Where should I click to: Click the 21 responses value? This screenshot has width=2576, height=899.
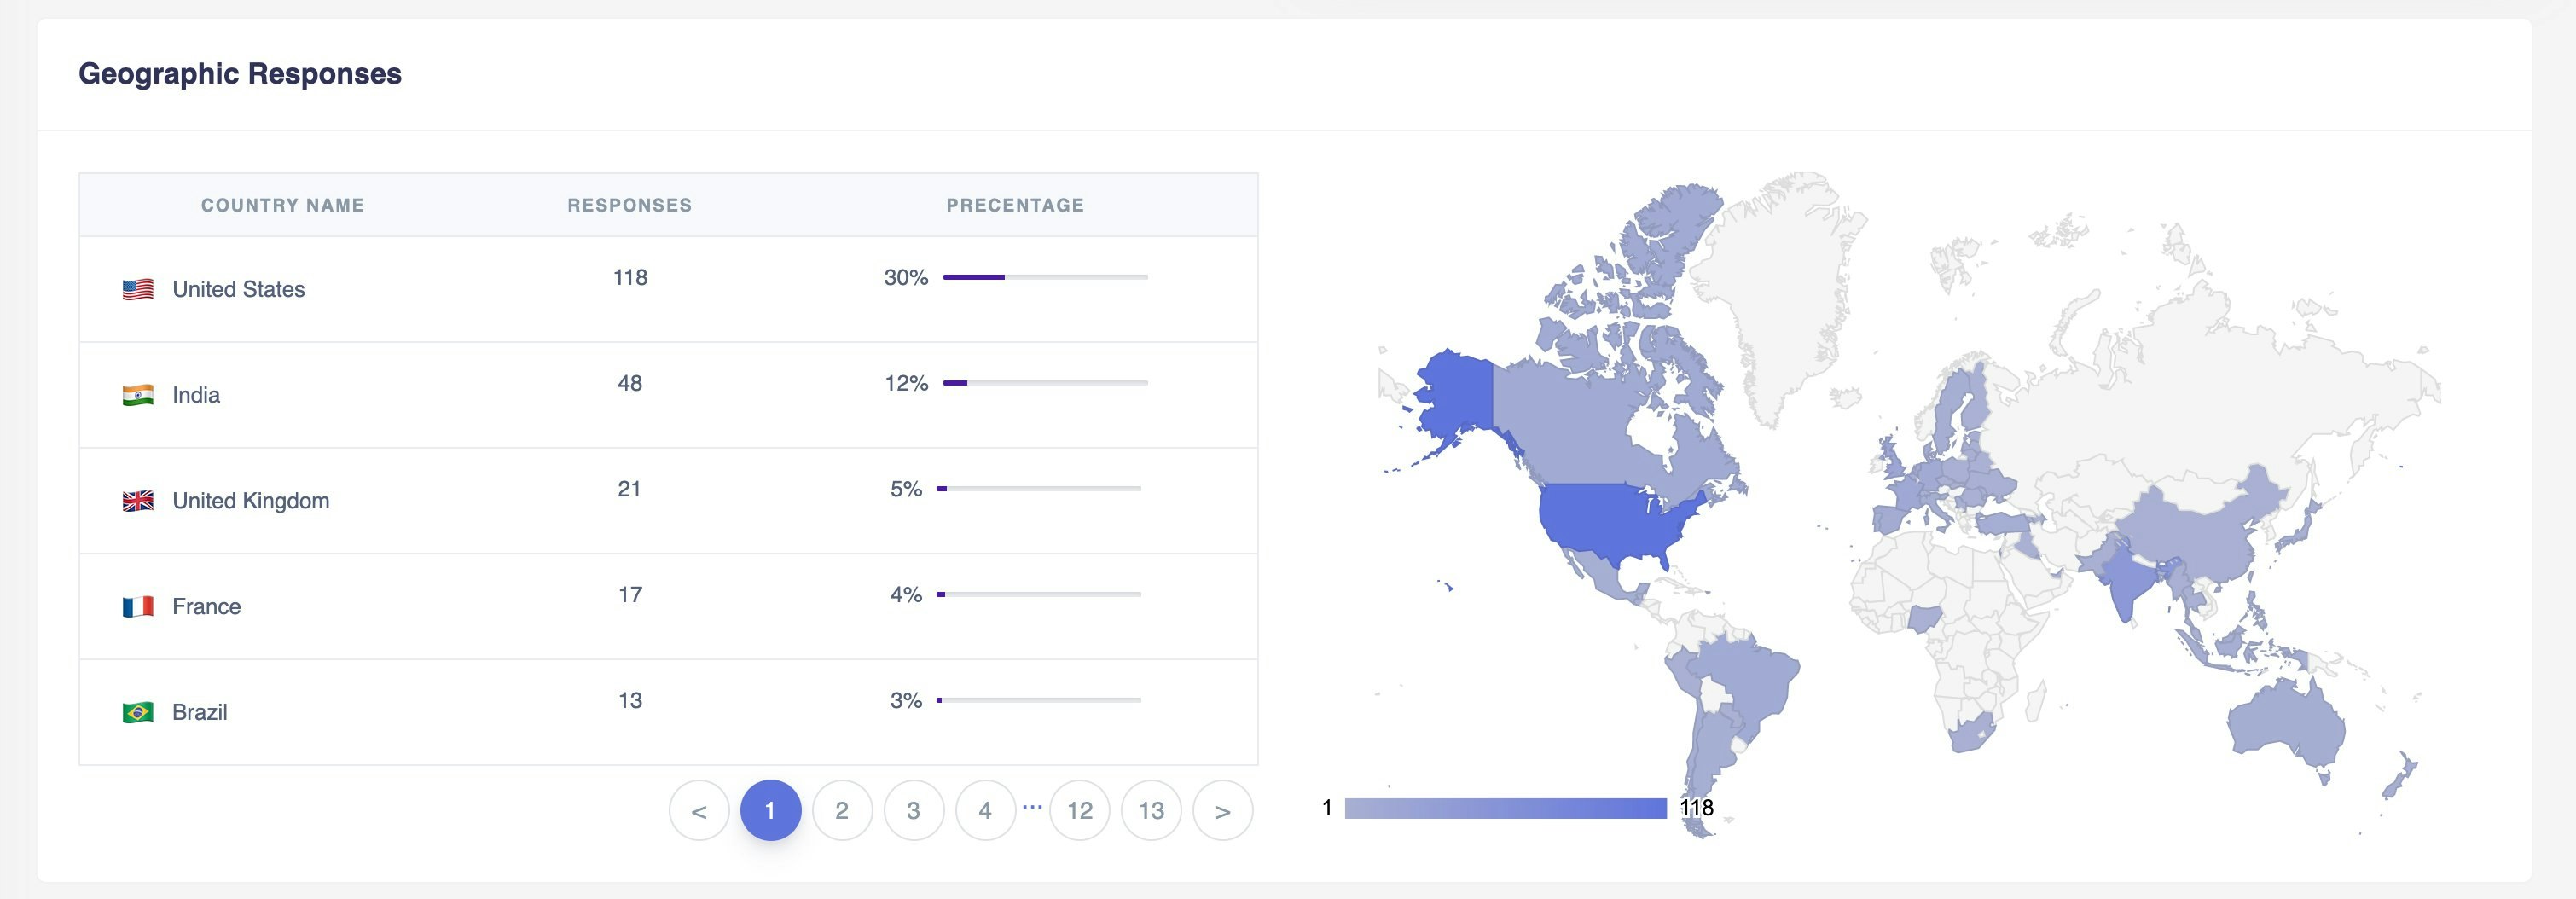click(x=629, y=489)
